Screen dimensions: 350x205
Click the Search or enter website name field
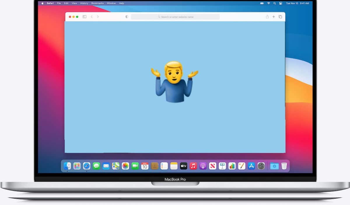click(175, 17)
